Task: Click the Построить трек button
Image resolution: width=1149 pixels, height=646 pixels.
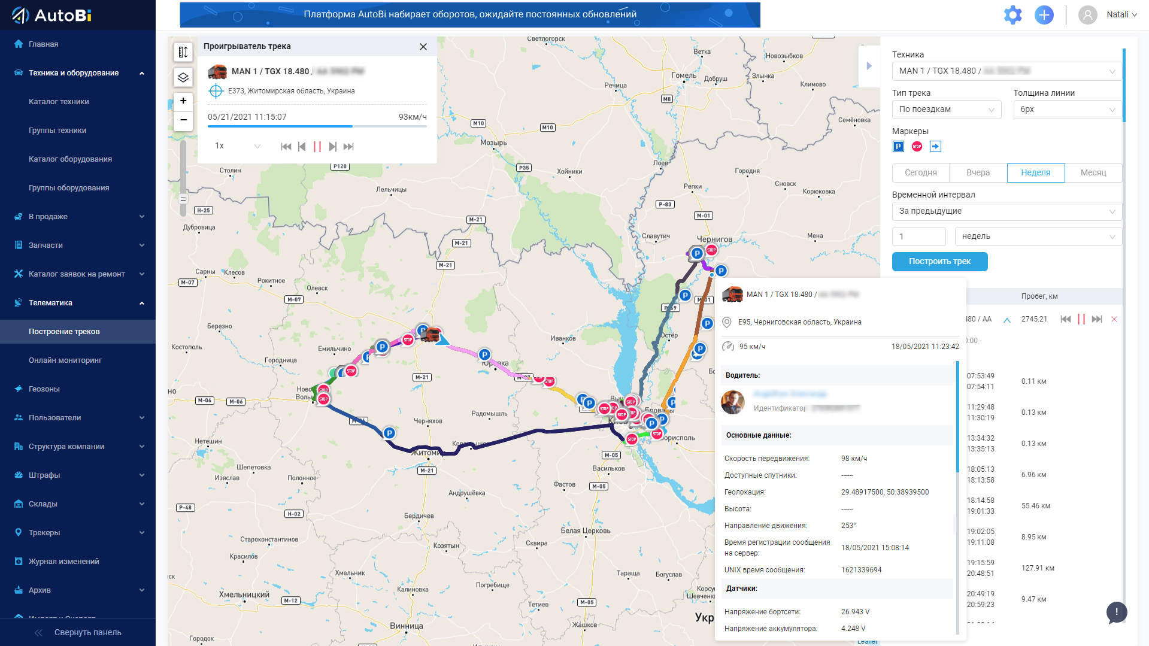Action: coord(939,262)
